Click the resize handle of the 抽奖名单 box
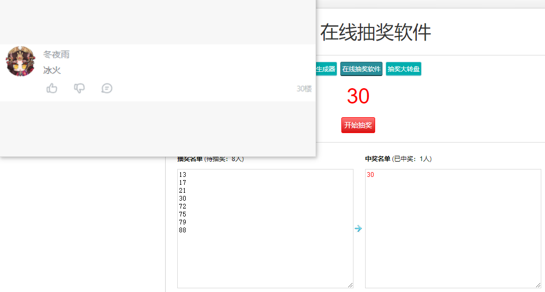545x292 pixels. click(x=350, y=285)
